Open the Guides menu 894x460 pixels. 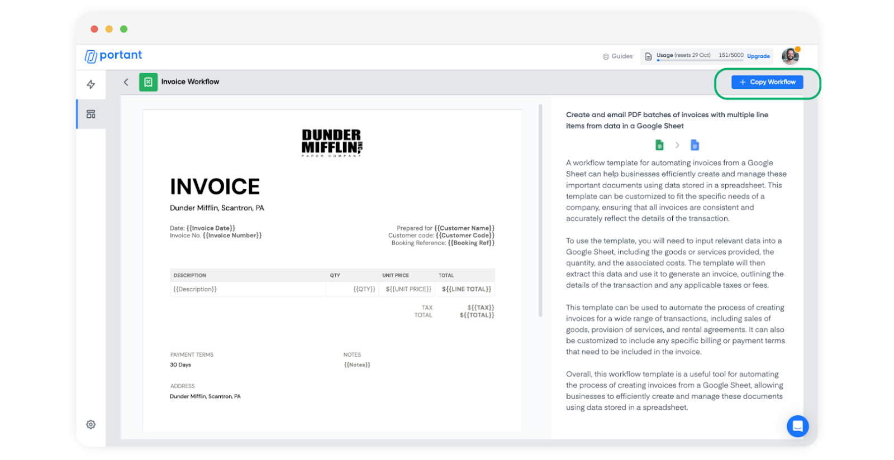pyautogui.click(x=617, y=56)
